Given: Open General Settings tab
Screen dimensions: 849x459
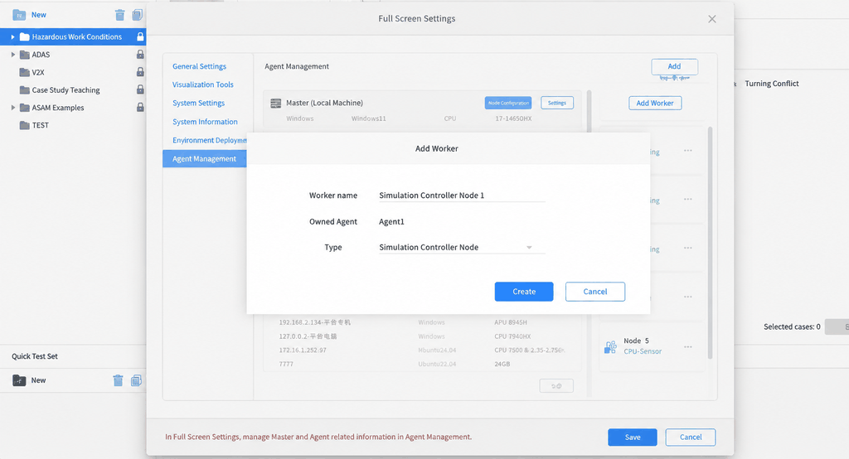Looking at the screenshot, I should 199,66.
